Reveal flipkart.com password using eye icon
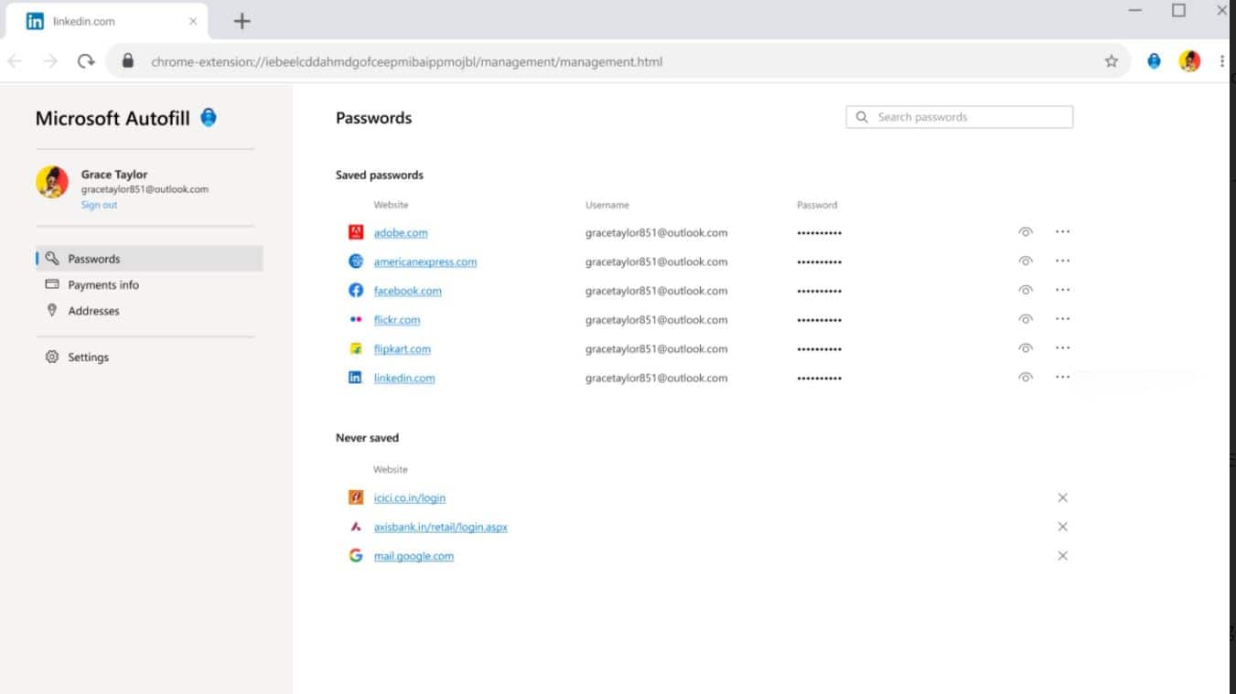 pyautogui.click(x=1026, y=348)
